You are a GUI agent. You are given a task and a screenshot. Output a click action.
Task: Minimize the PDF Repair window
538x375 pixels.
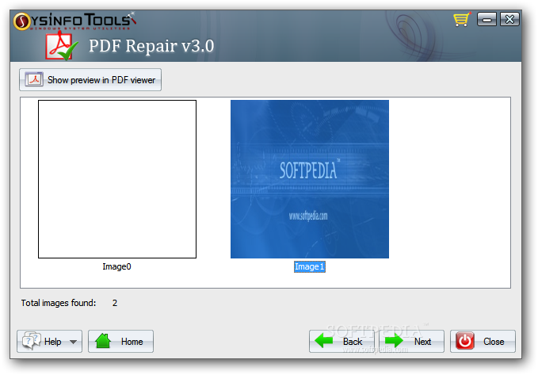[486, 19]
